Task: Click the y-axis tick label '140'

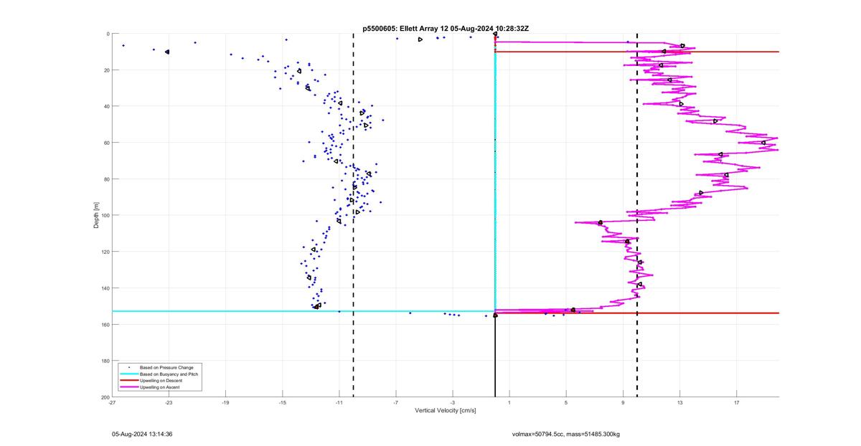Action: click(x=105, y=288)
